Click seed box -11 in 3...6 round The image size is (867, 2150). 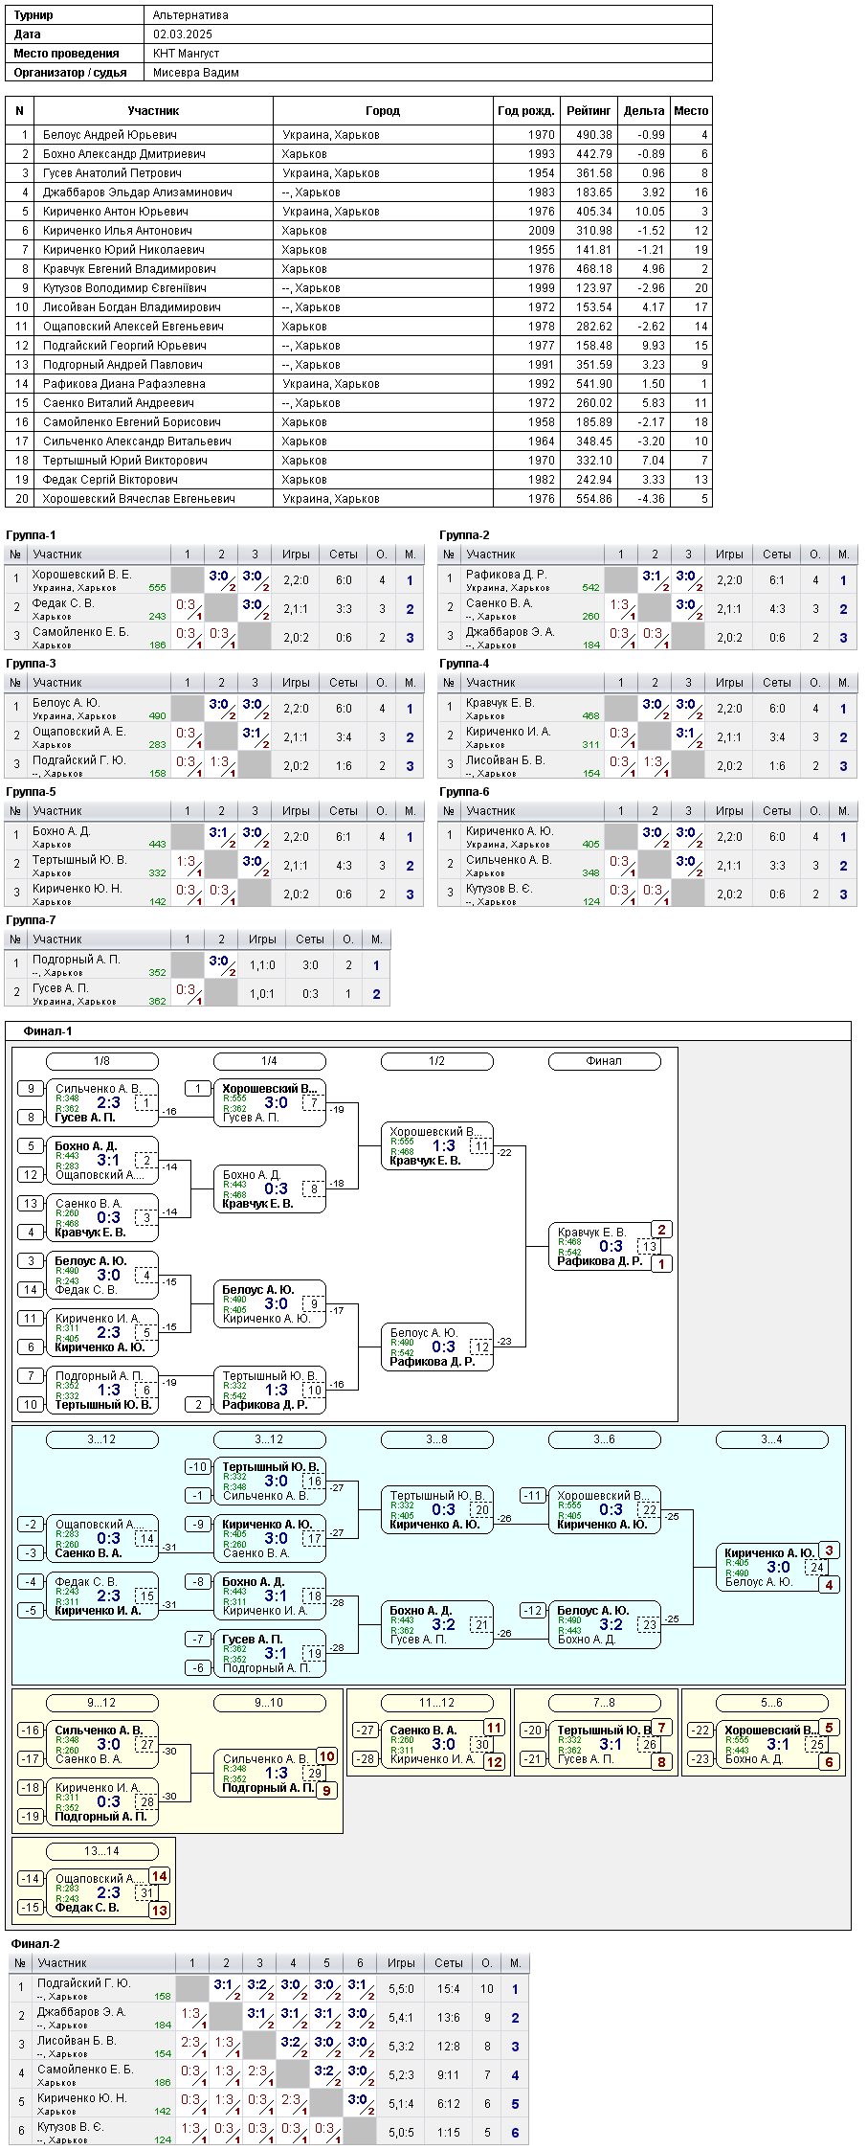pyautogui.click(x=533, y=1496)
